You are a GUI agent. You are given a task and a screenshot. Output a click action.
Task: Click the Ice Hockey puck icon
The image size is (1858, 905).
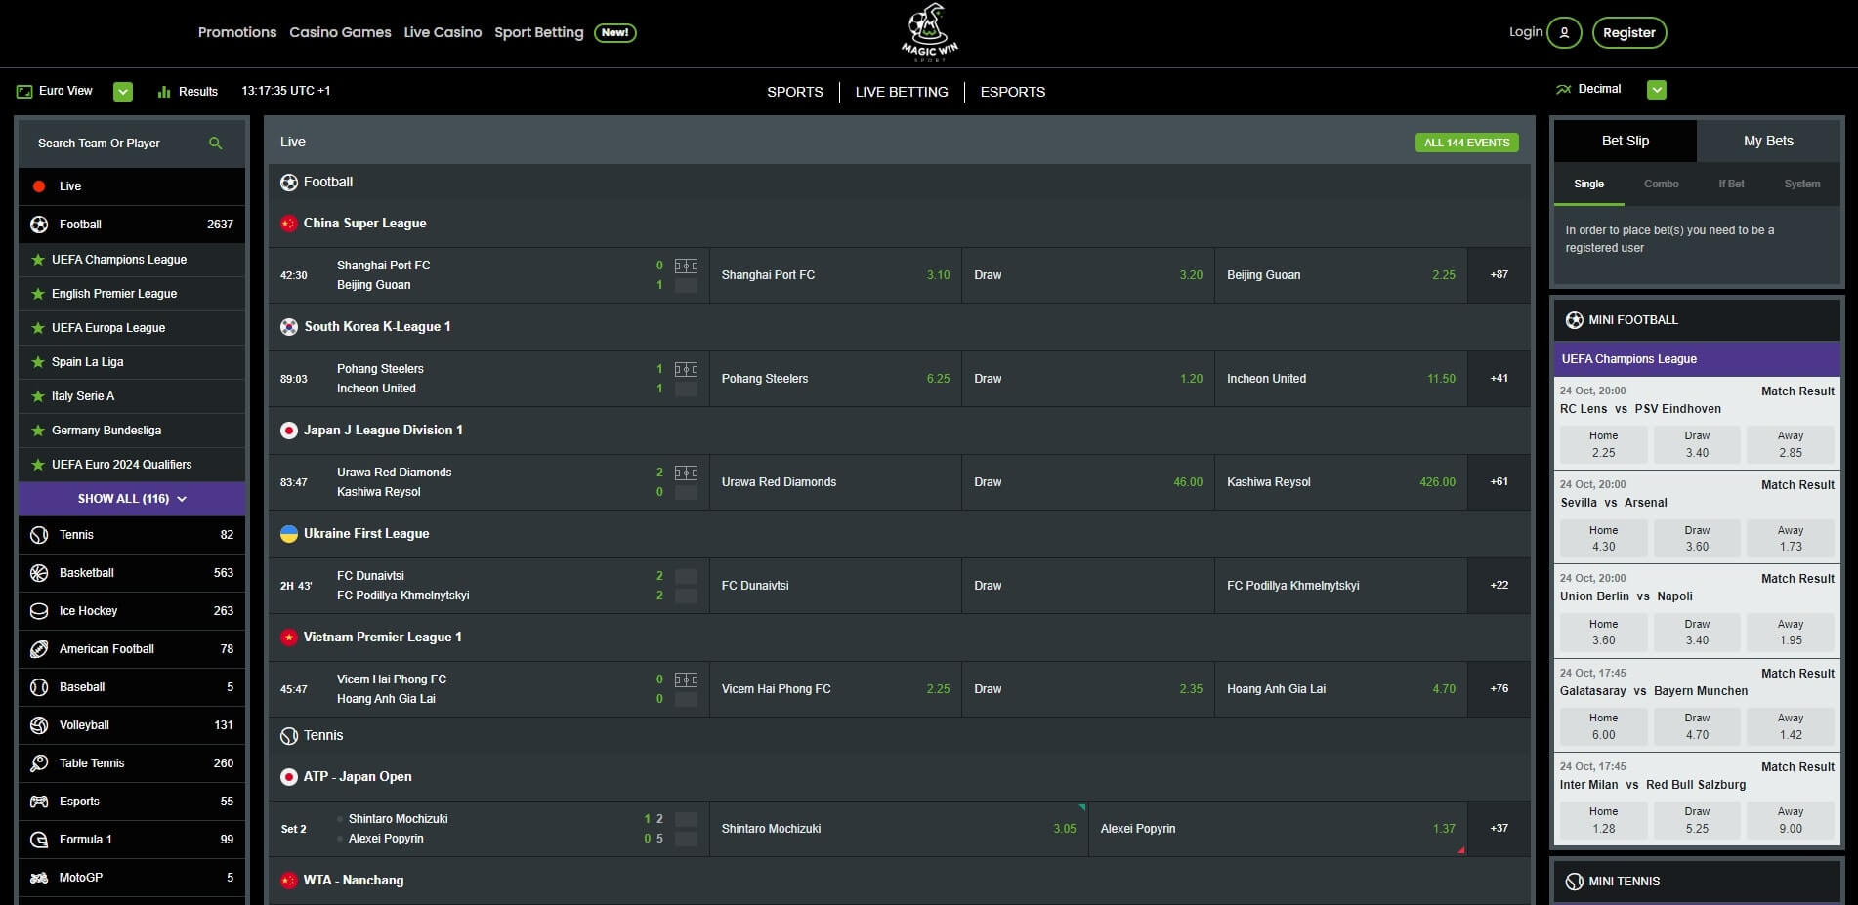click(39, 611)
